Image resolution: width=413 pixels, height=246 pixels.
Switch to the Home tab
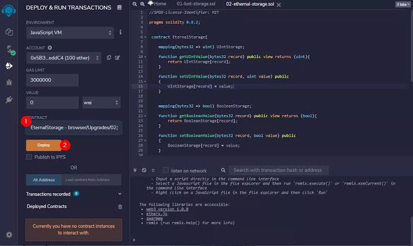(157, 3)
